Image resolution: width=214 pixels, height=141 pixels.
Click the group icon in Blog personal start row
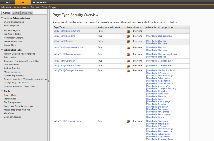click(x=128, y=48)
